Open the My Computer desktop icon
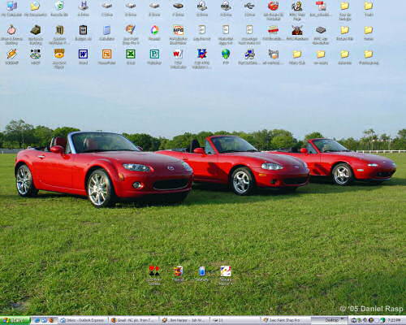 pyautogui.click(x=11, y=9)
